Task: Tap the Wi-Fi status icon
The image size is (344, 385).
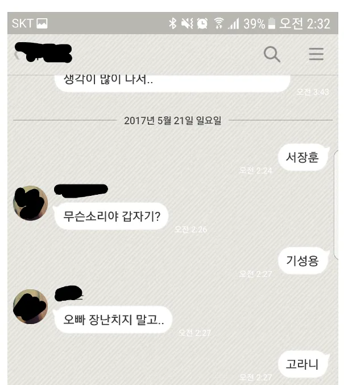Action: coord(219,23)
